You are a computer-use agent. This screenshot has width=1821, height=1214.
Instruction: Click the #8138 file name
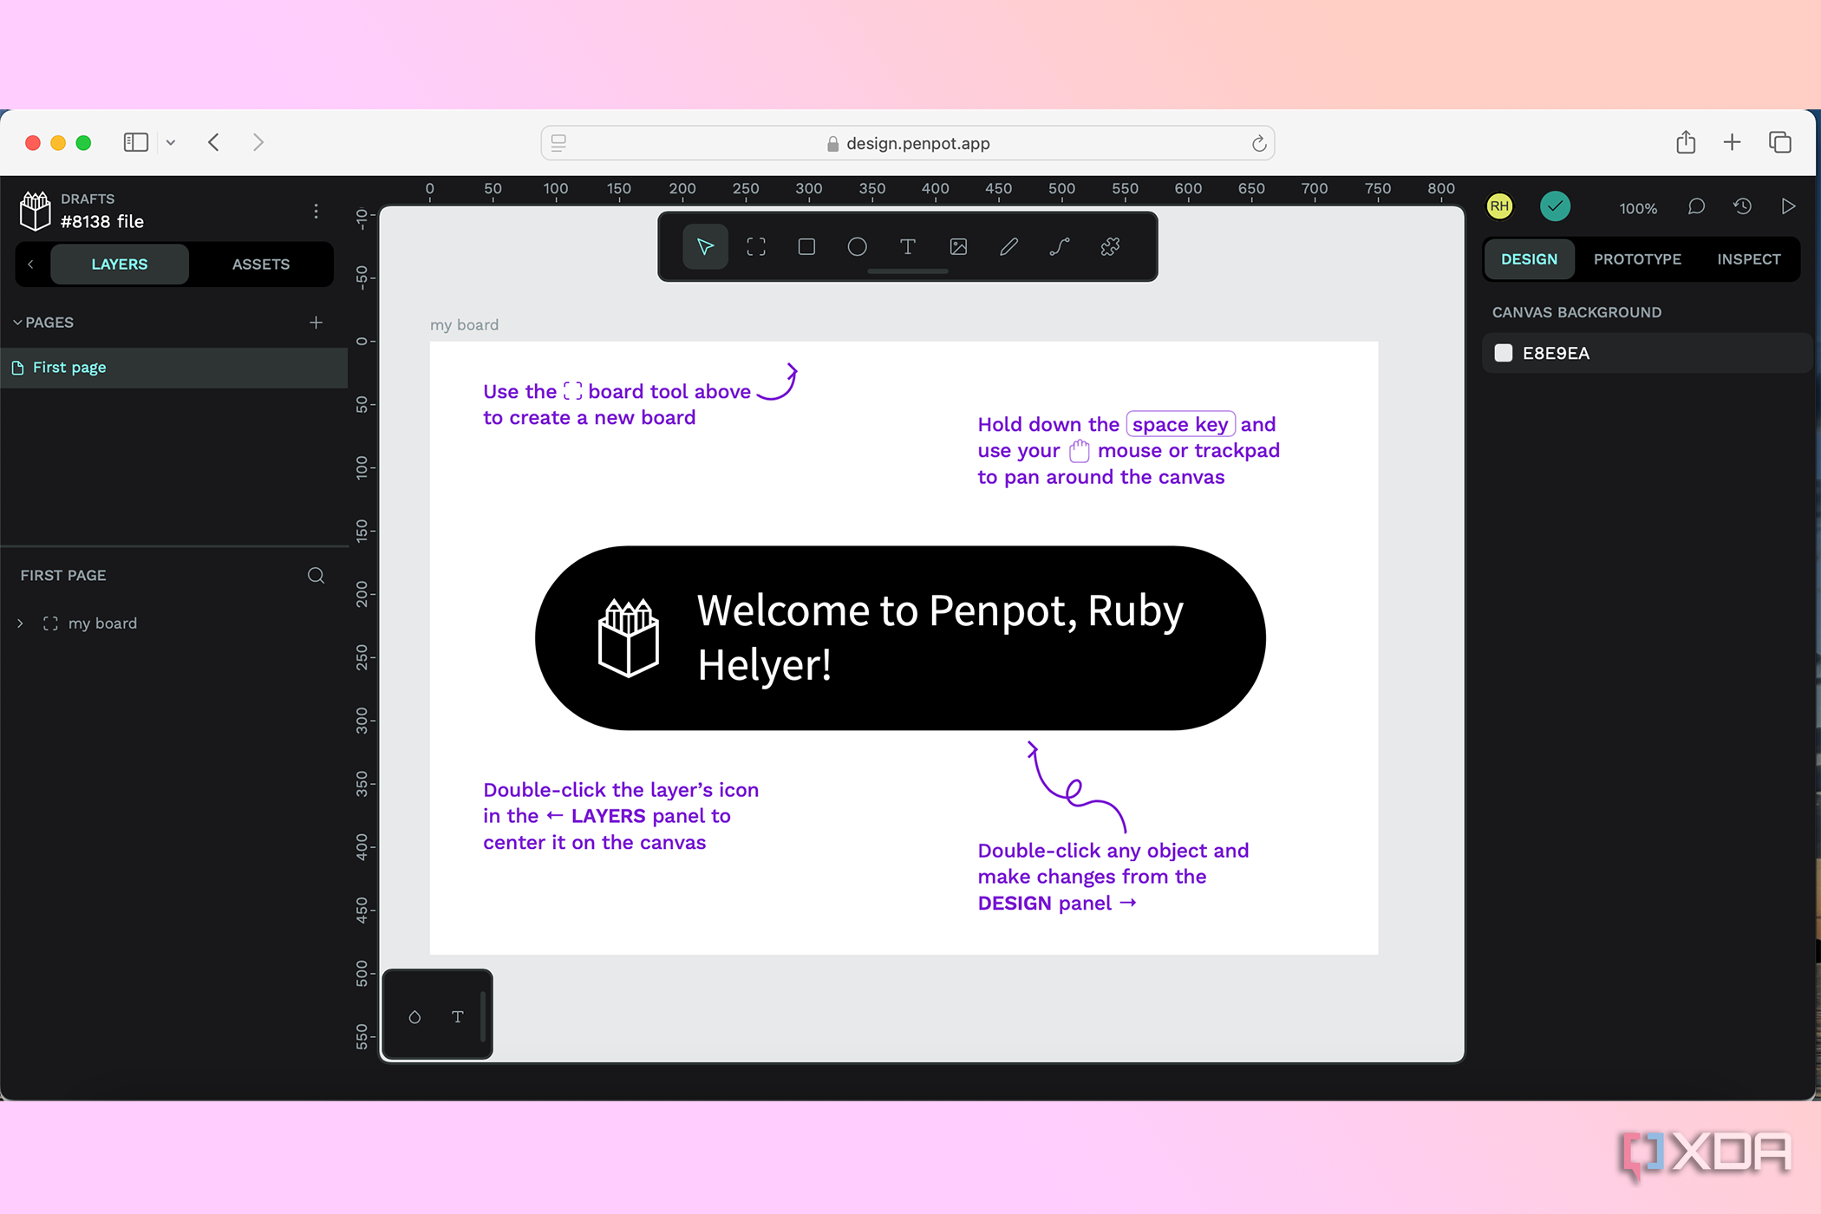pos(102,222)
